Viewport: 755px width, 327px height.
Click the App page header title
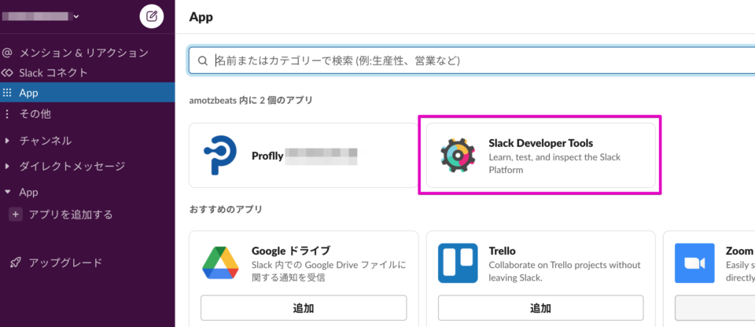click(x=201, y=17)
